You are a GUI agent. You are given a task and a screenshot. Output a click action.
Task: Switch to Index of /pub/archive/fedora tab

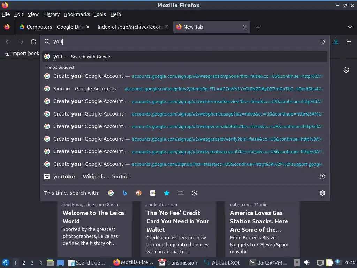(x=133, y=27)
